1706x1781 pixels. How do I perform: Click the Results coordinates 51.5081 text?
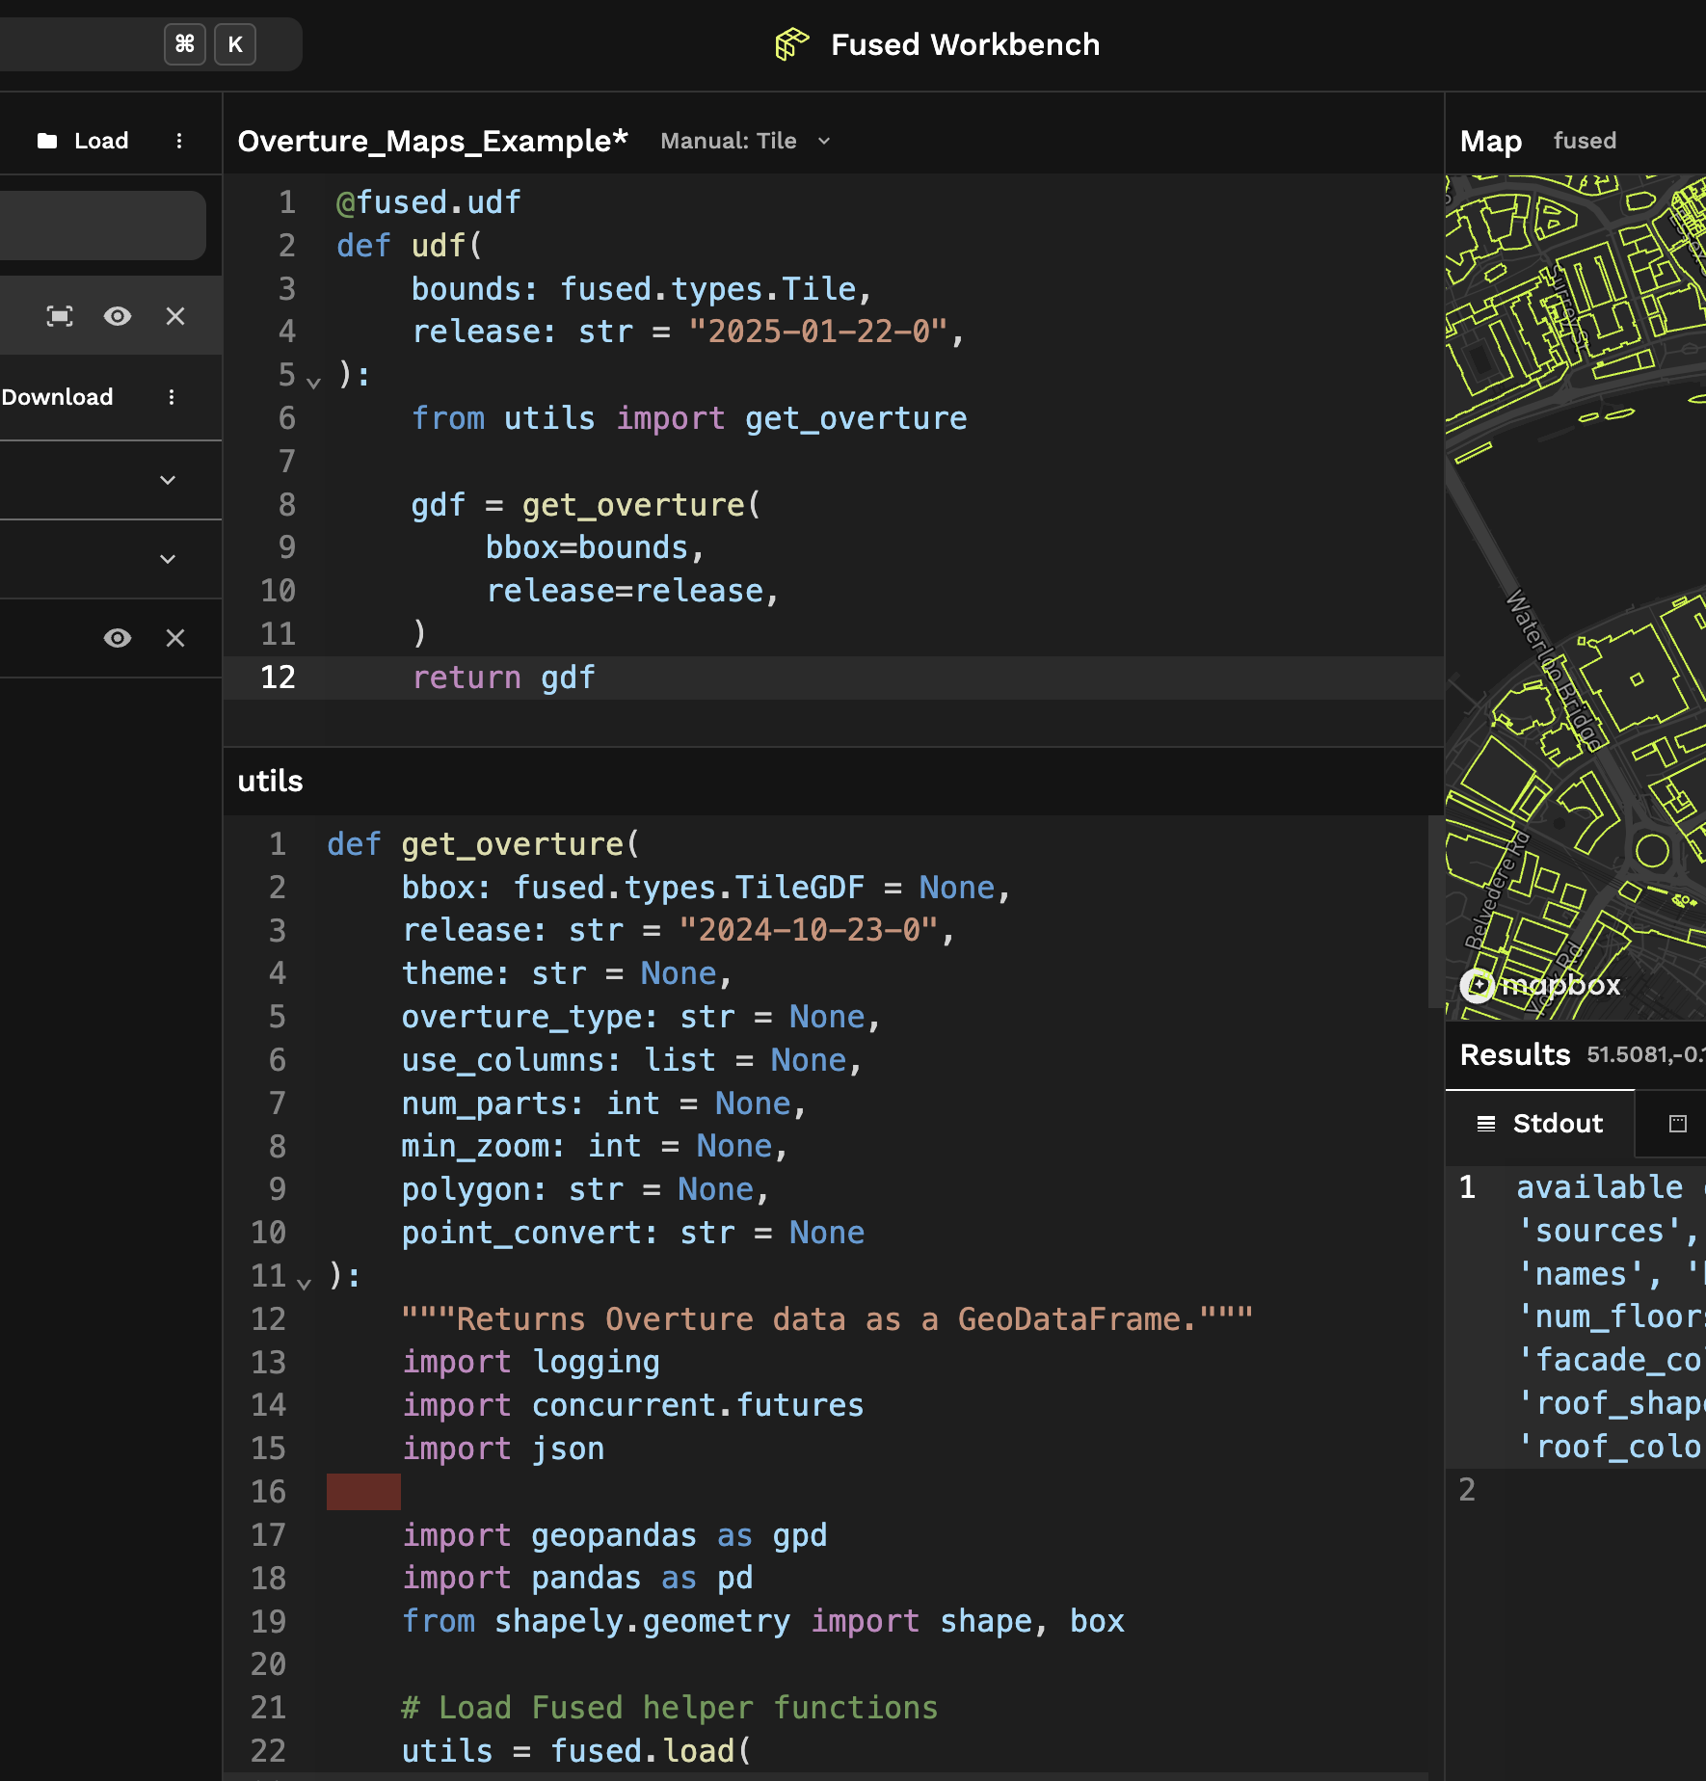1644,1054
